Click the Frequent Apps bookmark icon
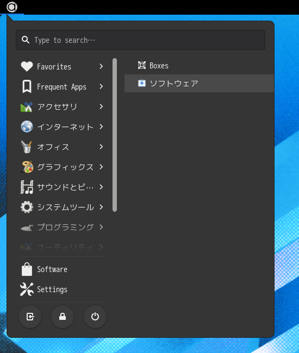299x353 pixels. [27, 87]
